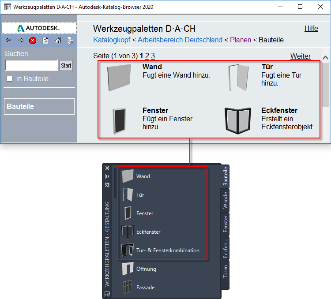Click the app icon in title bar
This screenshot has height=299, width=331.
pyautogui.click(x=8, y=7)
